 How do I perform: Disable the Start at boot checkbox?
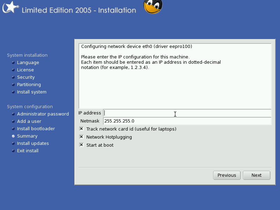coord(82,145)
